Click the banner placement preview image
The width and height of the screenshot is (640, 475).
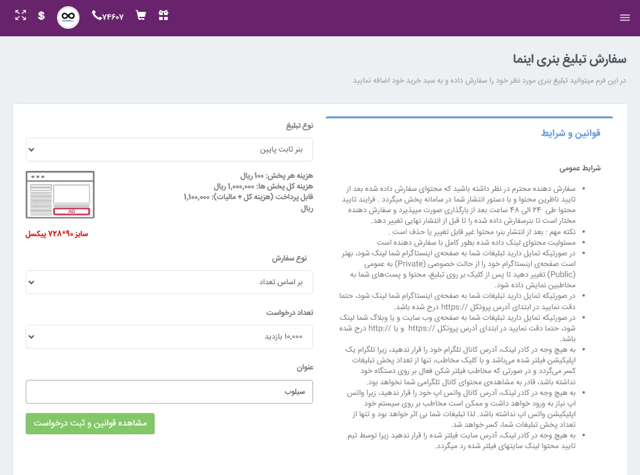(x=60, y=195)
